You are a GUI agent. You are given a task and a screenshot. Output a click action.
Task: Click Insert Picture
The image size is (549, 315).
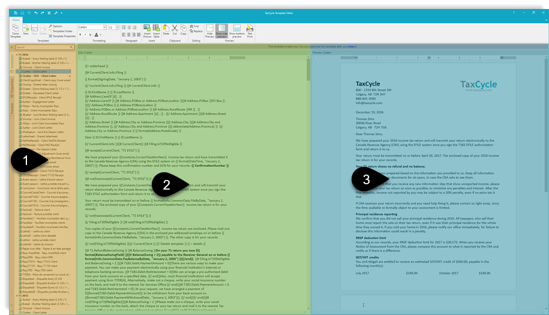click(x=147, y=31)
